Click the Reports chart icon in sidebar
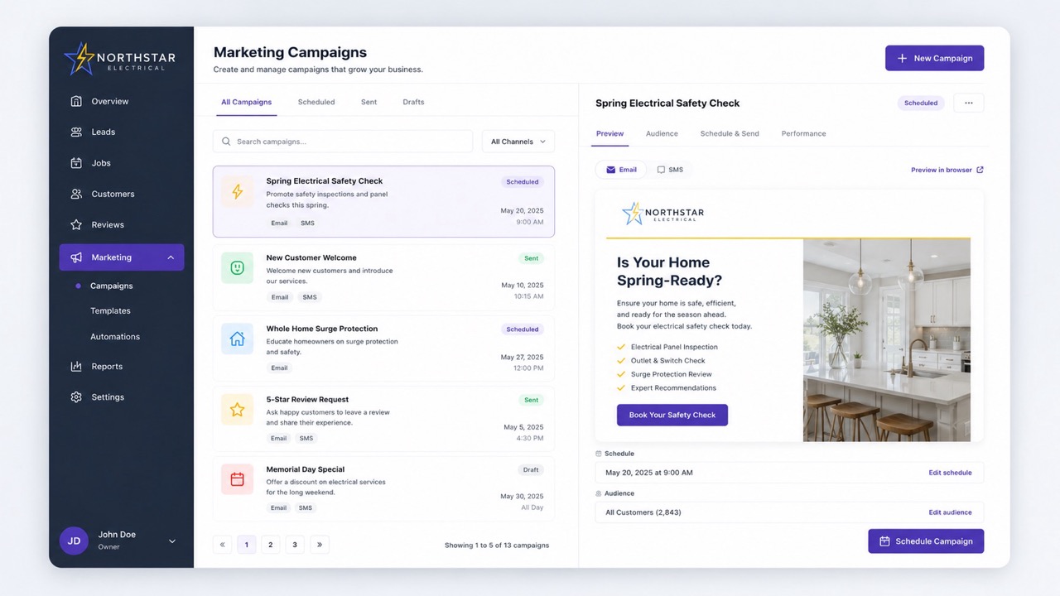This screenshot has width=1060, height=596. coord(76,366)
